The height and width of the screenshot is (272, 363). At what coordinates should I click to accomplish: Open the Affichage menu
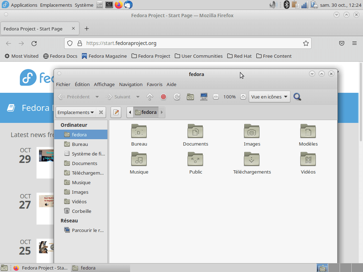click(x=104, y=84)
